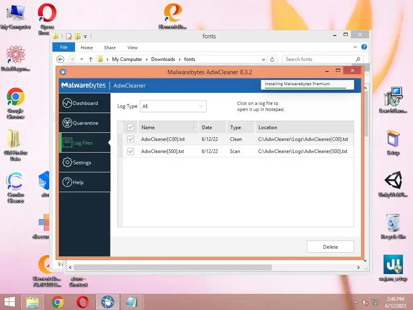Click the Scan type cell
The width and height of the screenshot is (413, 310).
(235, 151)
